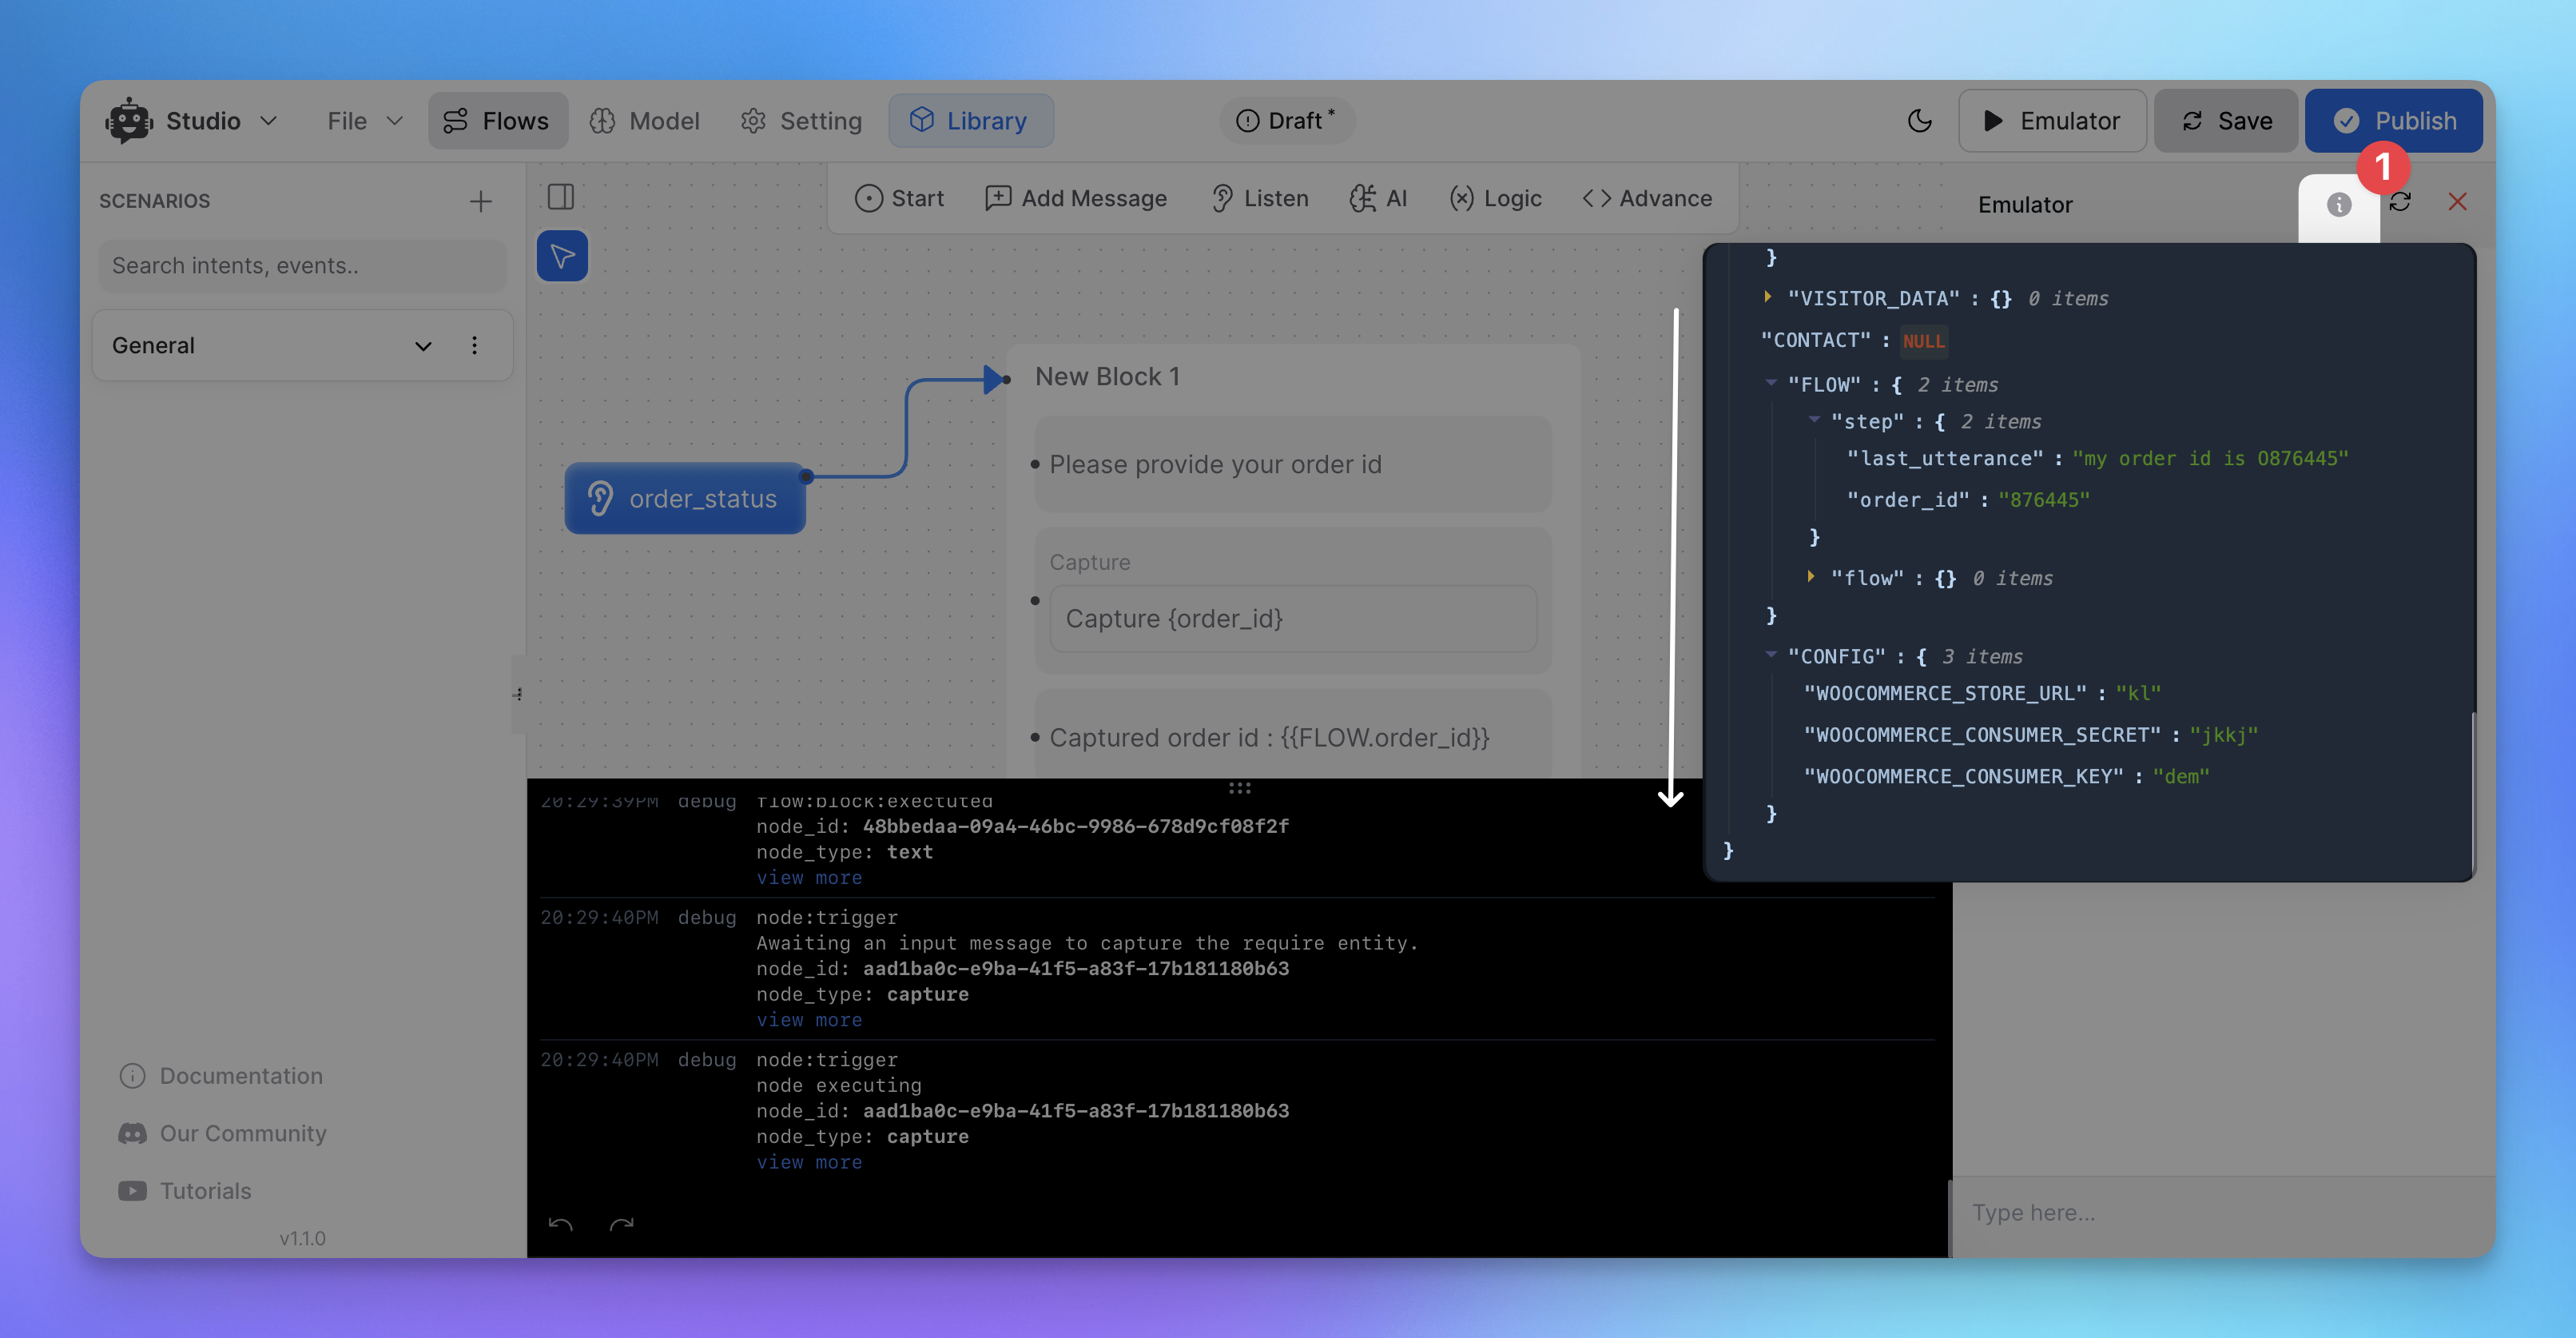Screen dimensions: 2576x1338
Task: Select the Captured order id message
Action: 1293,738
